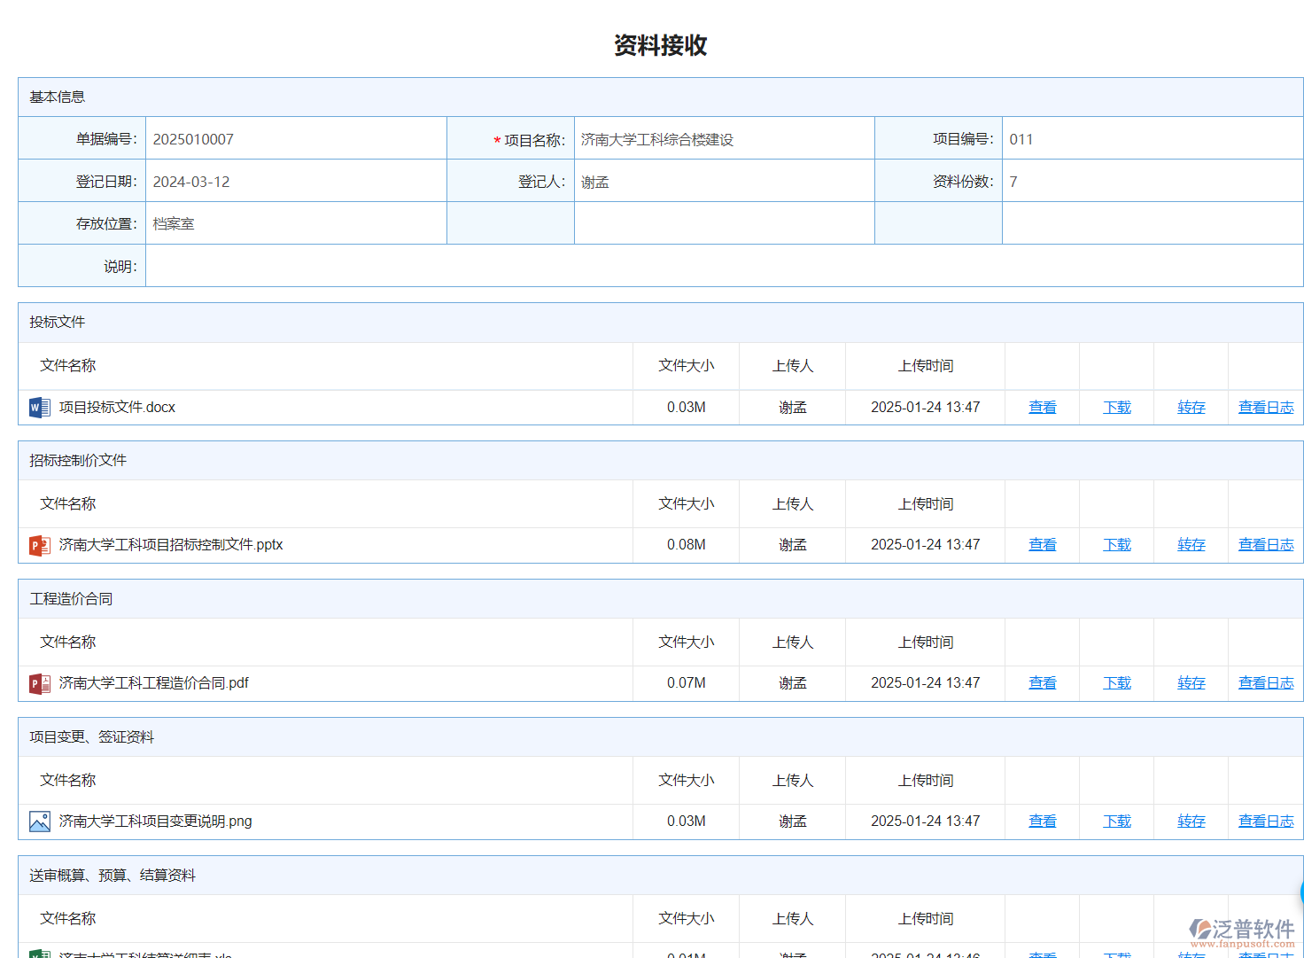1304x958 pixels.
Task: Click the 说明 text field
Action: 723,266
